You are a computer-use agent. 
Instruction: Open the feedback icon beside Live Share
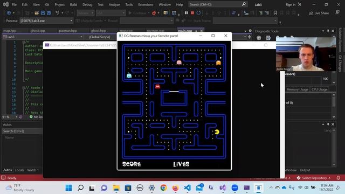pyautogui.click(x=337, y=12)
